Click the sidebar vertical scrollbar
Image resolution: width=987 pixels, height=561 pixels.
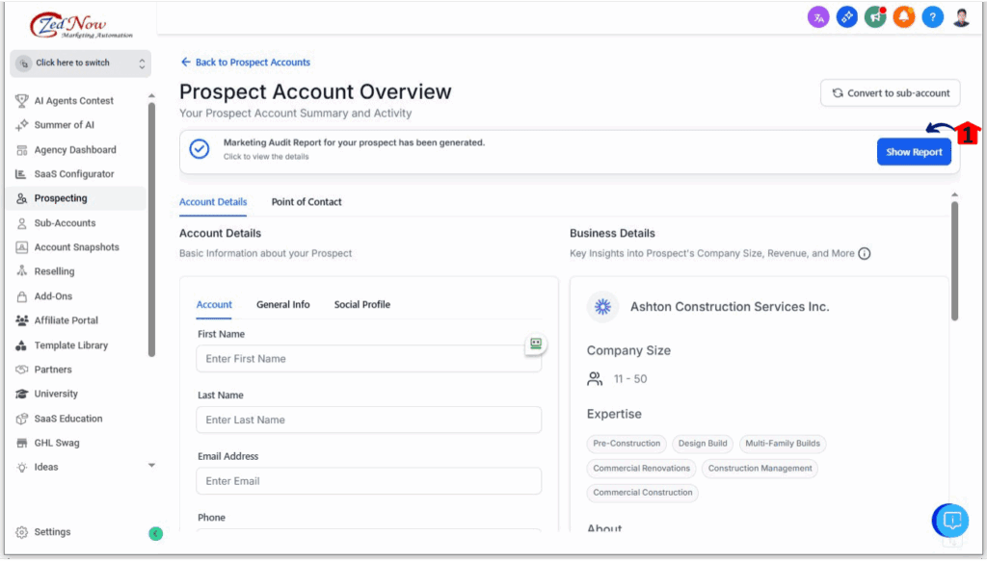click(151, 230)
